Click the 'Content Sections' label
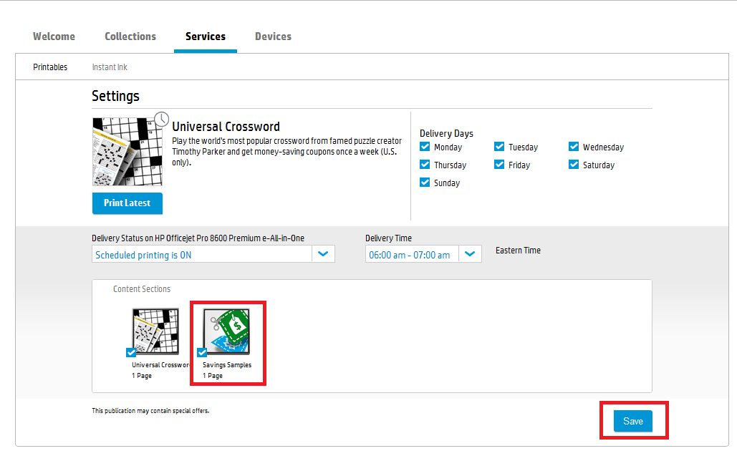The height and width of the screenshot is (456, 737). [x=142, y=289]
